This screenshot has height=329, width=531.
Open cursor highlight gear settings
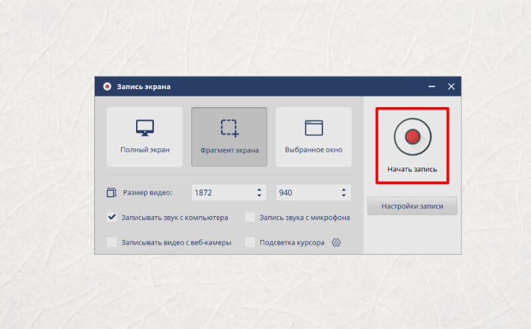336,243
